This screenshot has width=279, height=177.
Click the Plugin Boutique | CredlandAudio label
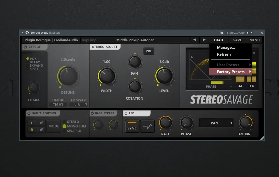(51, 40)
